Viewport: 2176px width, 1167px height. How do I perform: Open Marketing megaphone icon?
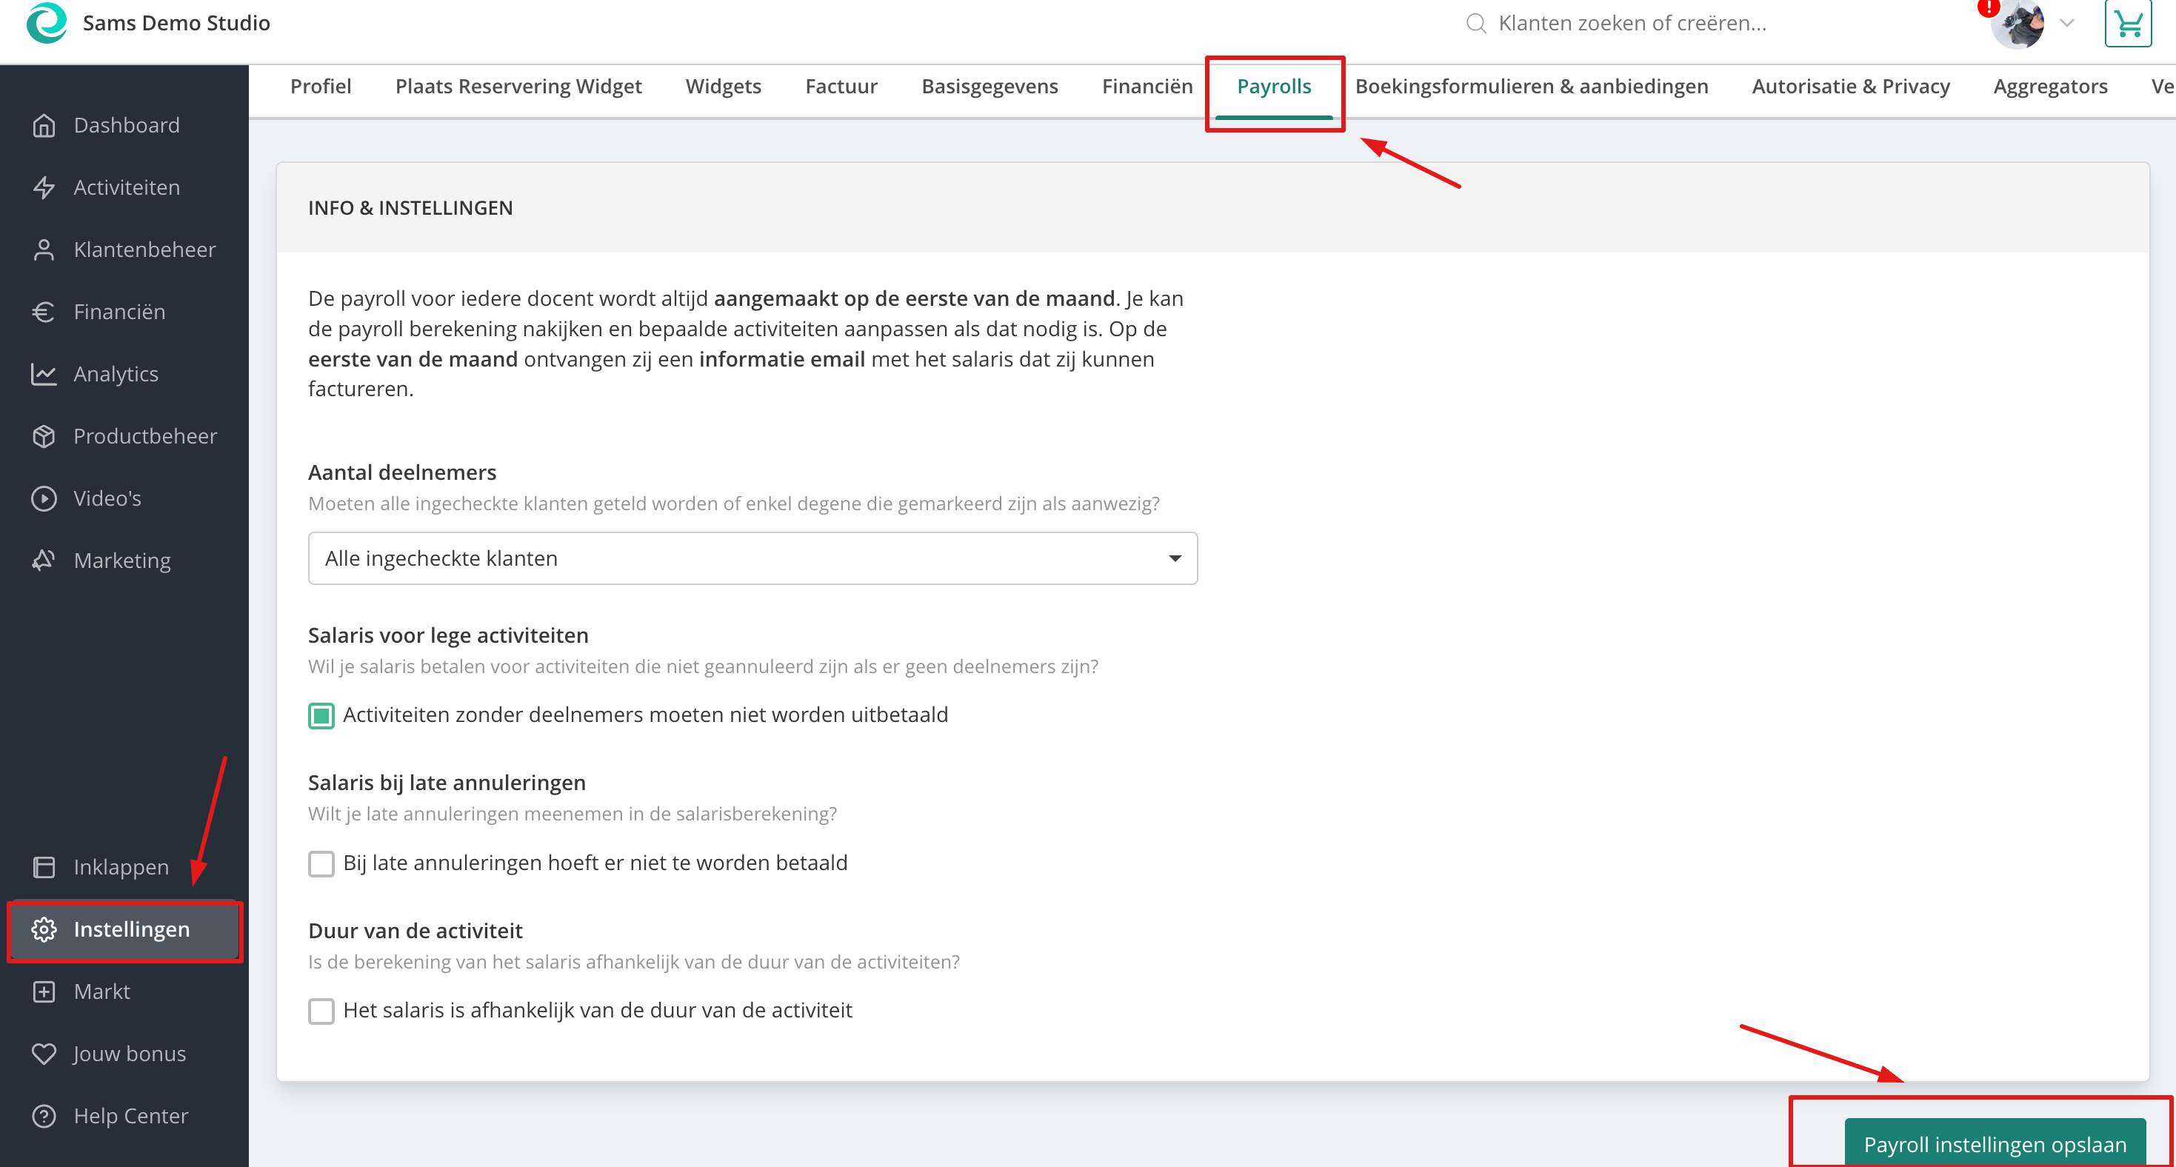44,560
